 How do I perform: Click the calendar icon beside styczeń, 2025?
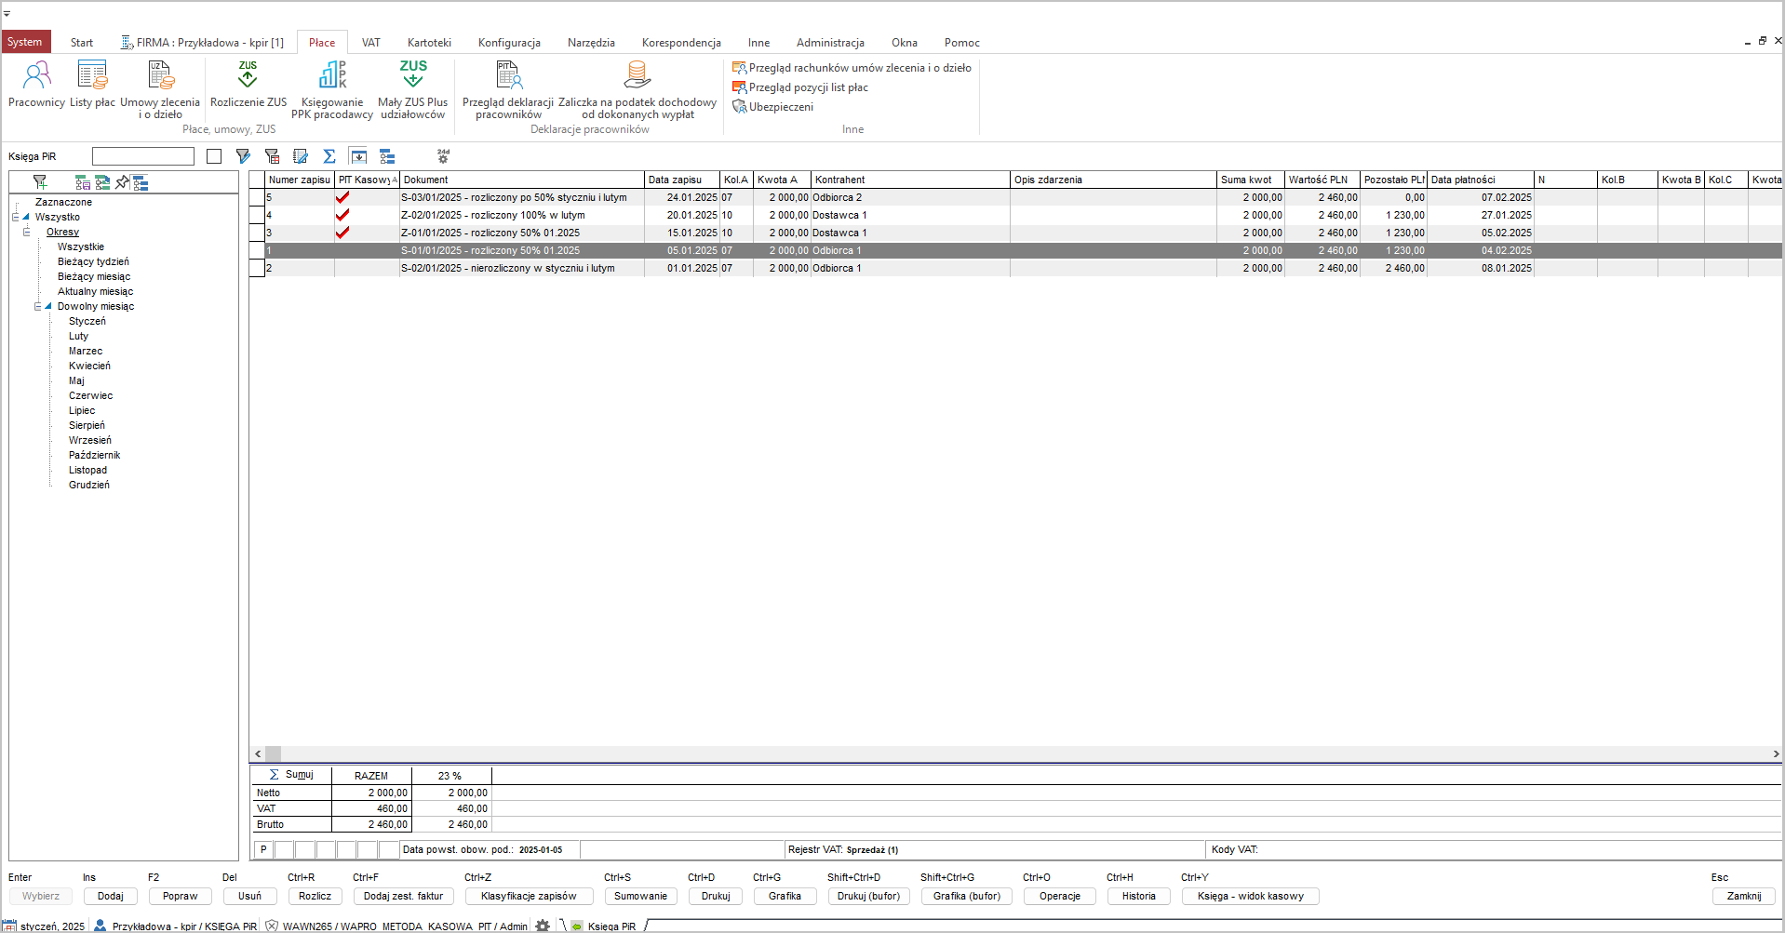9,926
